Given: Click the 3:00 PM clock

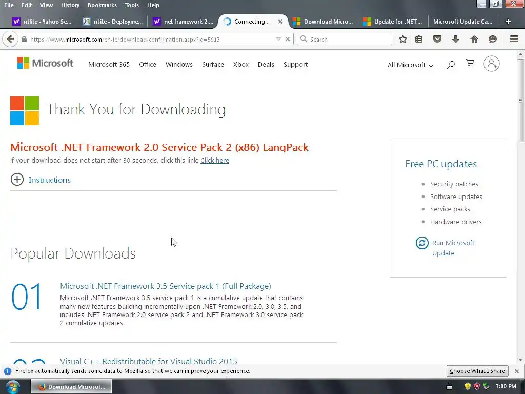Looking at the screenshot, I should [x=506, y=387].
